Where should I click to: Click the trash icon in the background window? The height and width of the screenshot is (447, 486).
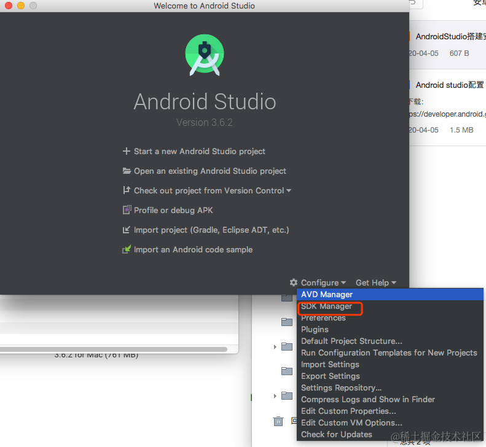click(278, 421)
